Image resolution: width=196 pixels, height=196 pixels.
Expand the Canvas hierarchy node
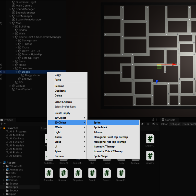[10, 86]
